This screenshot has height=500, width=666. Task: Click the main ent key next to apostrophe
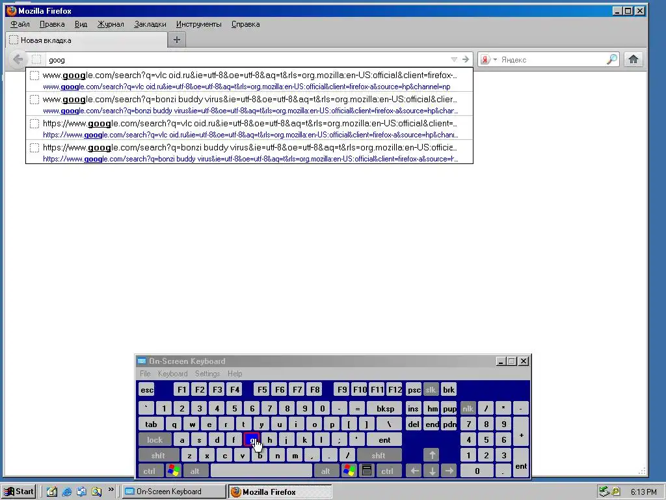click(x=384, y=439)
